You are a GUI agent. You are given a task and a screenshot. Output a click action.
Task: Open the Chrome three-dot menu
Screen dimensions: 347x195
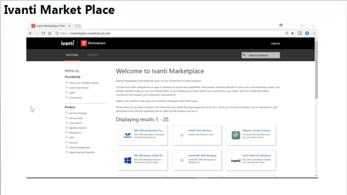[x=314, y=34]
